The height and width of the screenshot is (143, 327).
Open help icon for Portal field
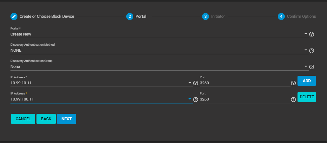[311, 34]
